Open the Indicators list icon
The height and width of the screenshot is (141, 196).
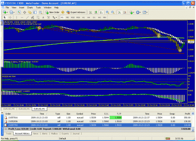(x=131, y=12)
